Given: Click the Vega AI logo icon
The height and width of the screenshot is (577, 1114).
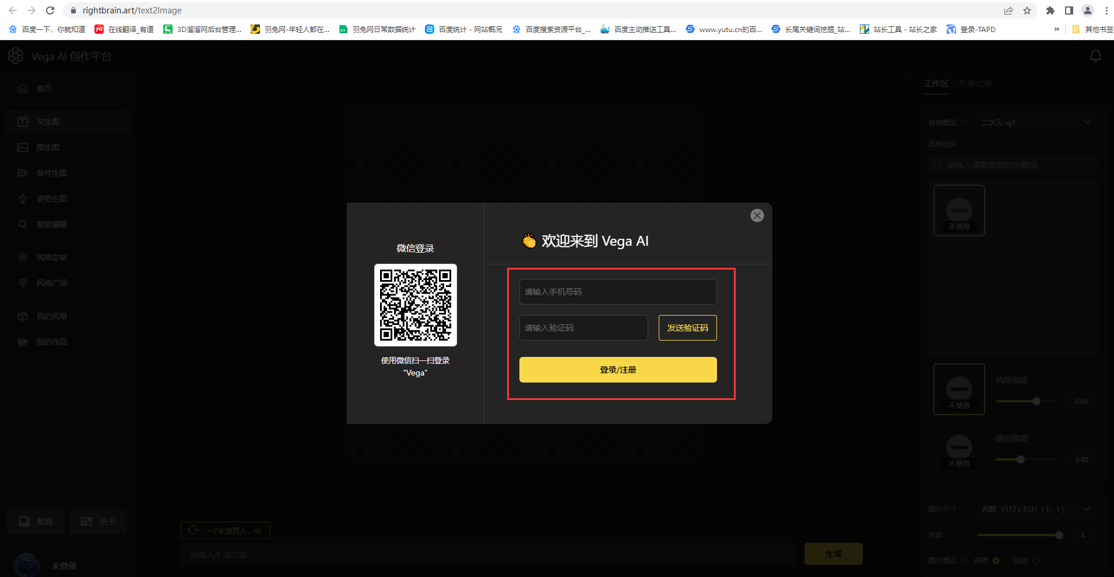Looking at the screenshot, I should [x=16, y=56].
